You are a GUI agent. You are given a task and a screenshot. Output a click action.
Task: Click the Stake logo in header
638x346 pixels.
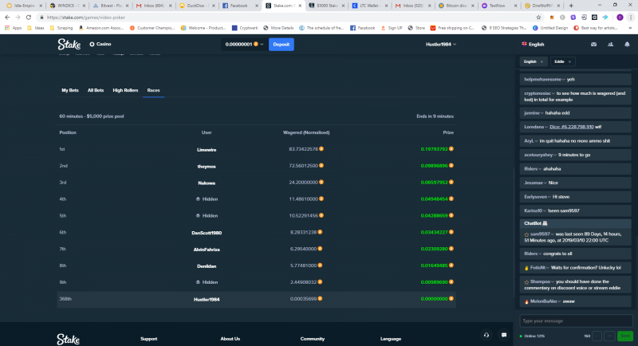pyautogui.click(x=69, y=45)
